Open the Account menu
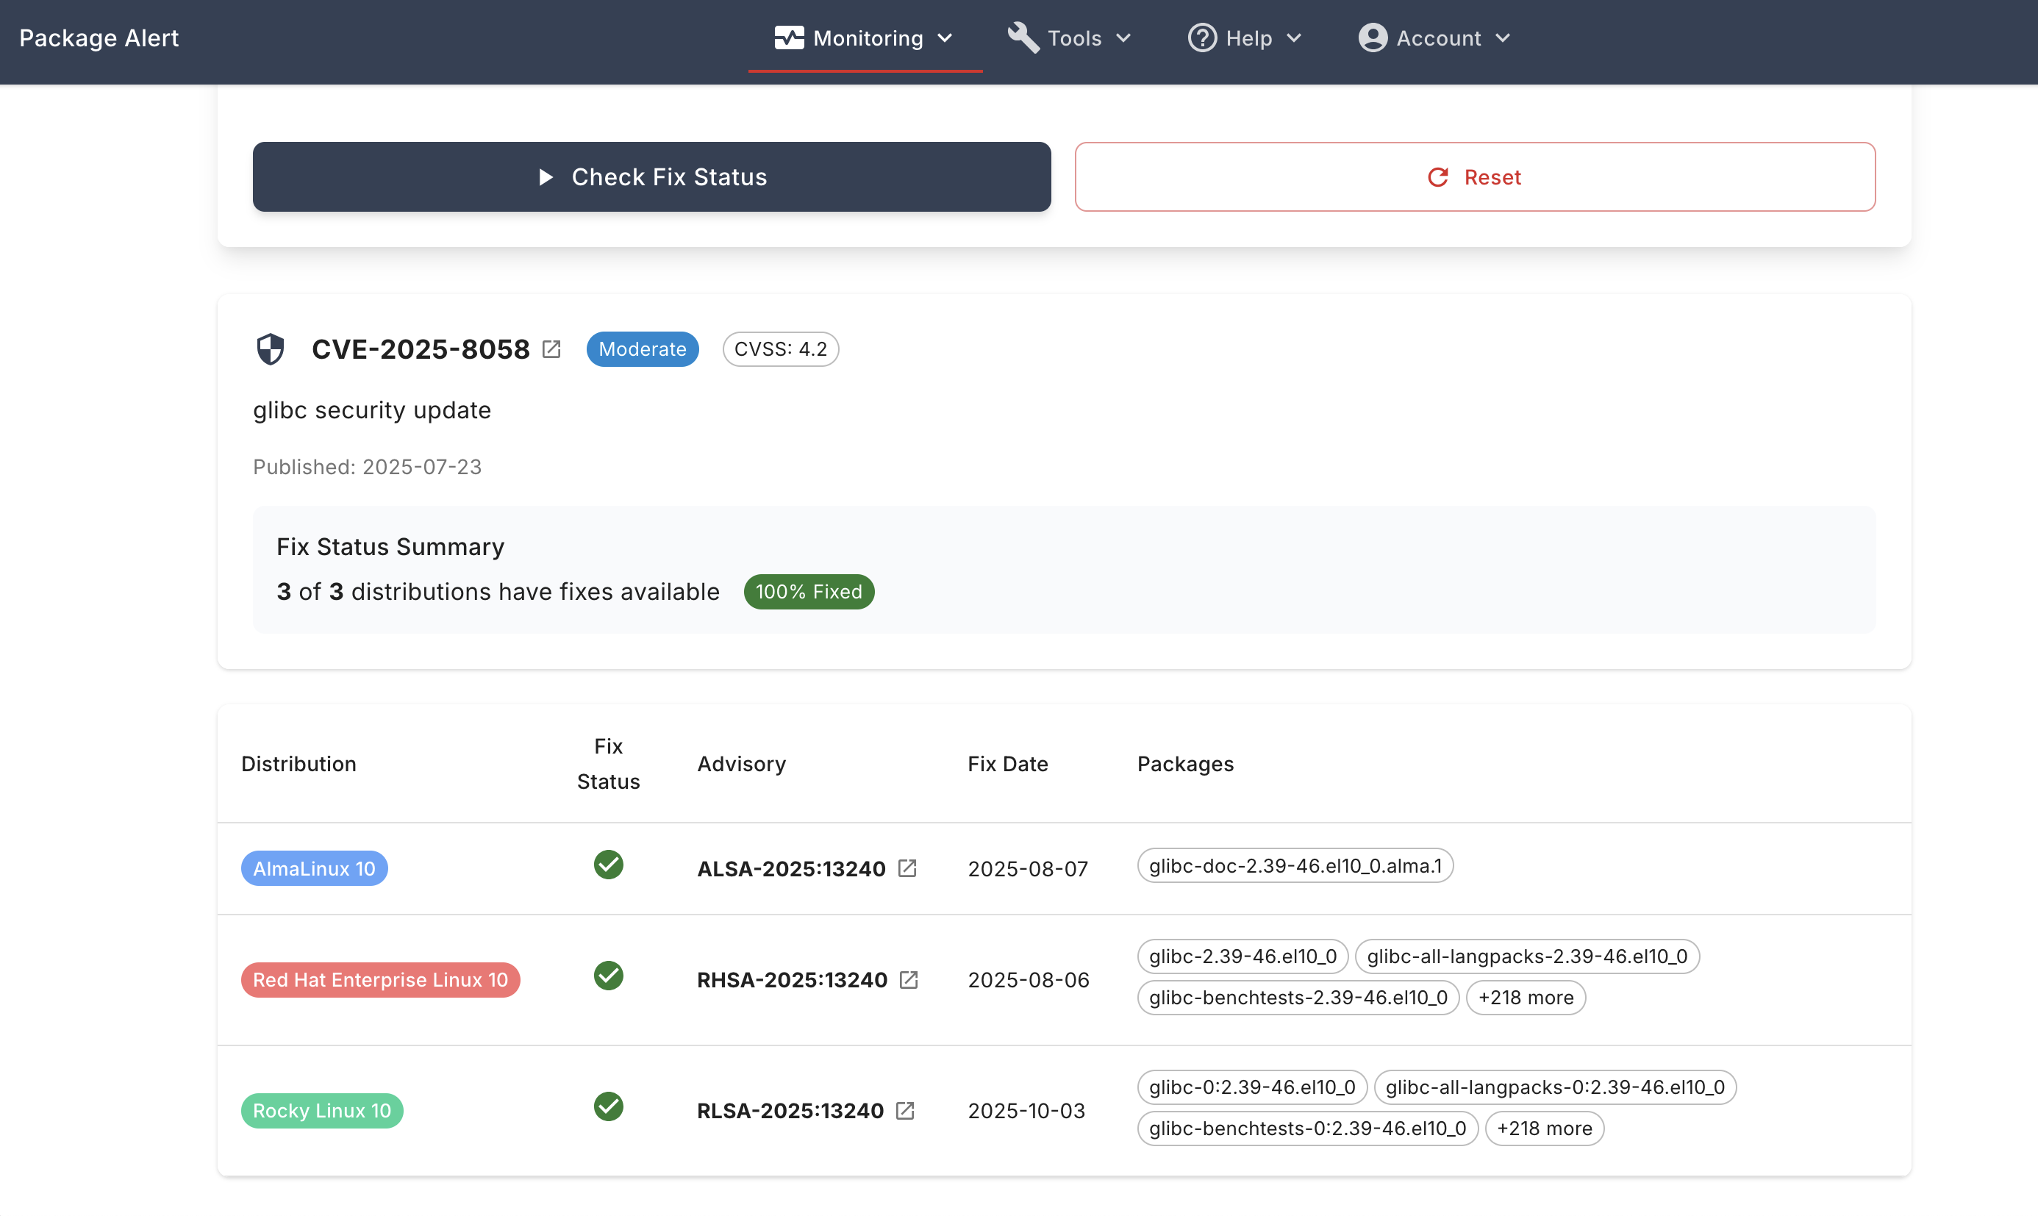The width and height of the screenshot is (2038, 1216). 1435,37
